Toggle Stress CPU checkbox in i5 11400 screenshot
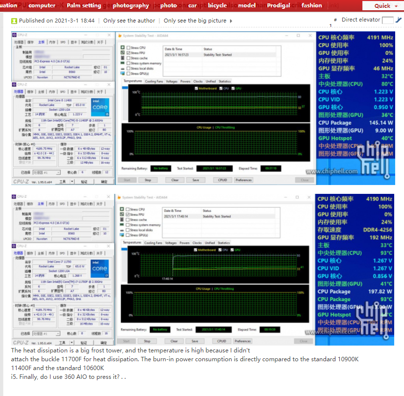Screen dimensions: 404x396 (x=128, y=47)
